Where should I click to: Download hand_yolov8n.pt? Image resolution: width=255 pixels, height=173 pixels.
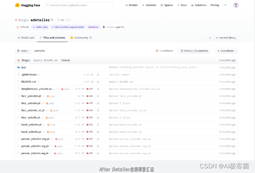pyautogui.click(x=98, y=125)
